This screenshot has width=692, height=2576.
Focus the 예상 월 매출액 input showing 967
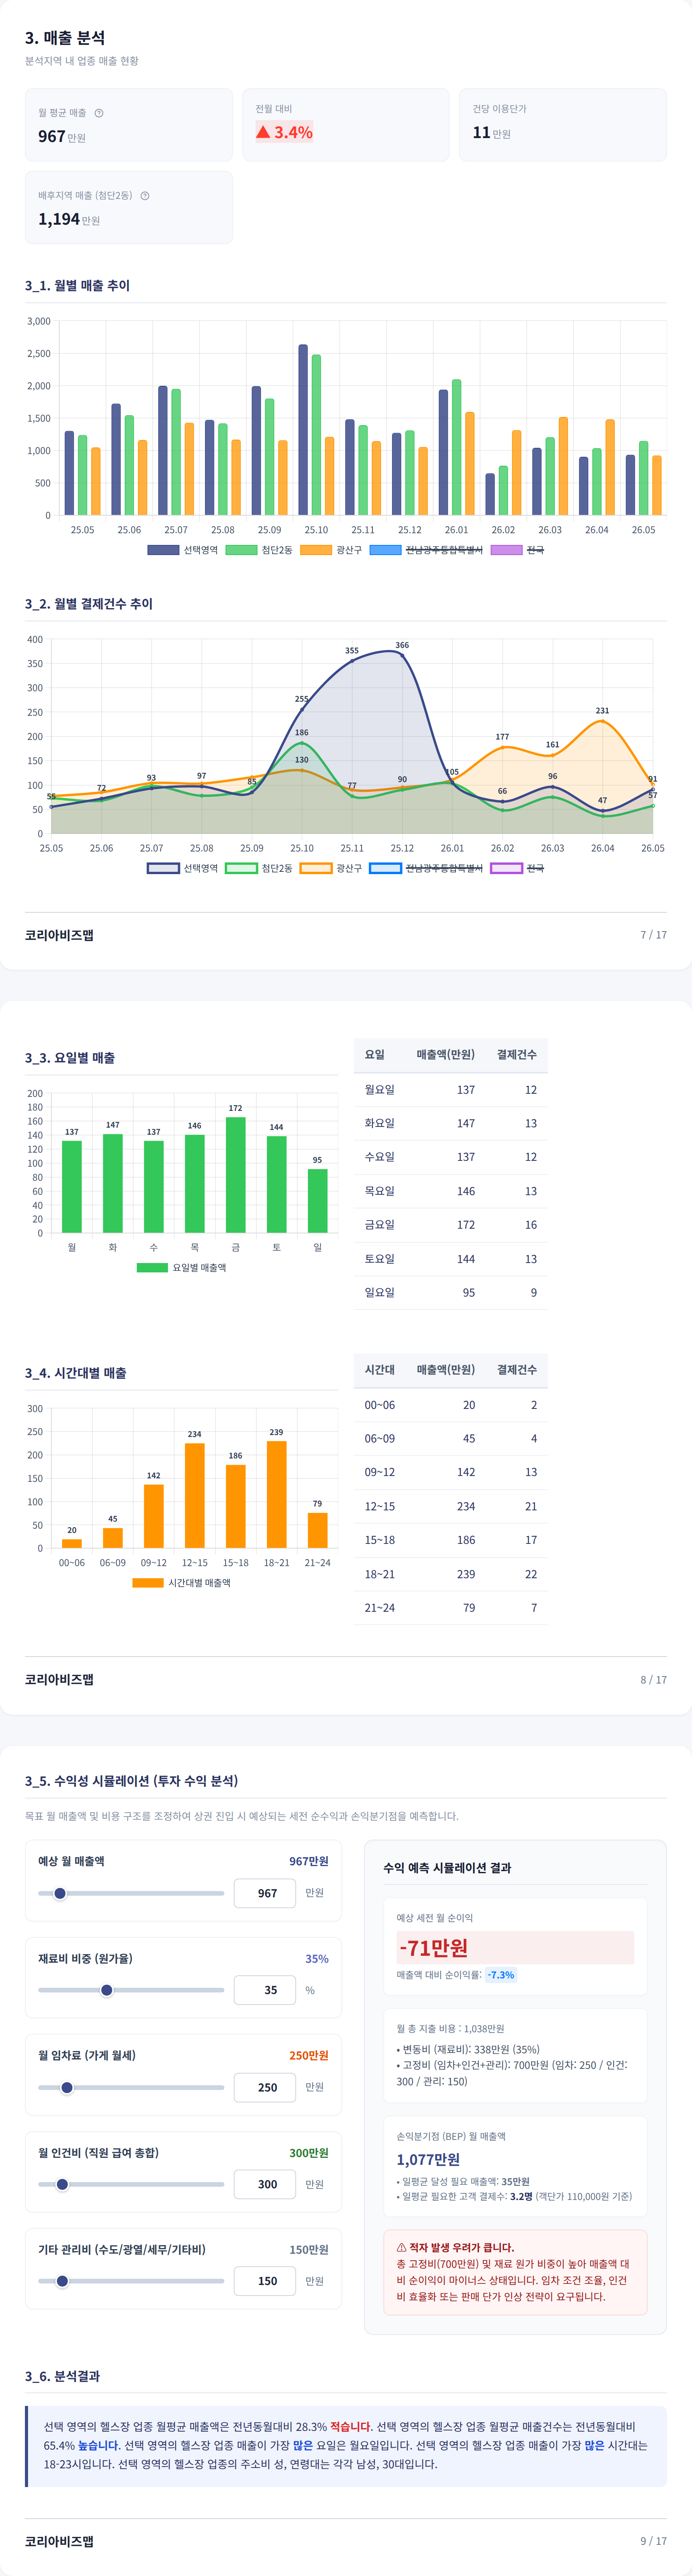tap(265, 1893)
